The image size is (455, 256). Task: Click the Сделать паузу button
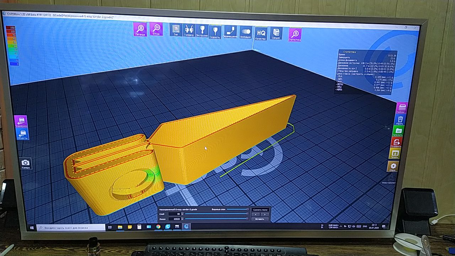tap(260, 210)
